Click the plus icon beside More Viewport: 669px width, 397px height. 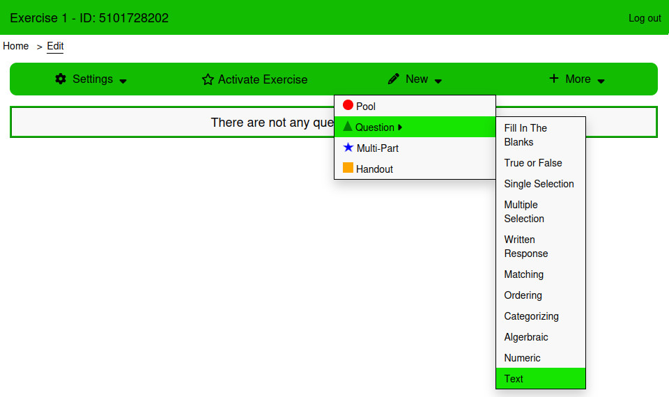(554, 79)
